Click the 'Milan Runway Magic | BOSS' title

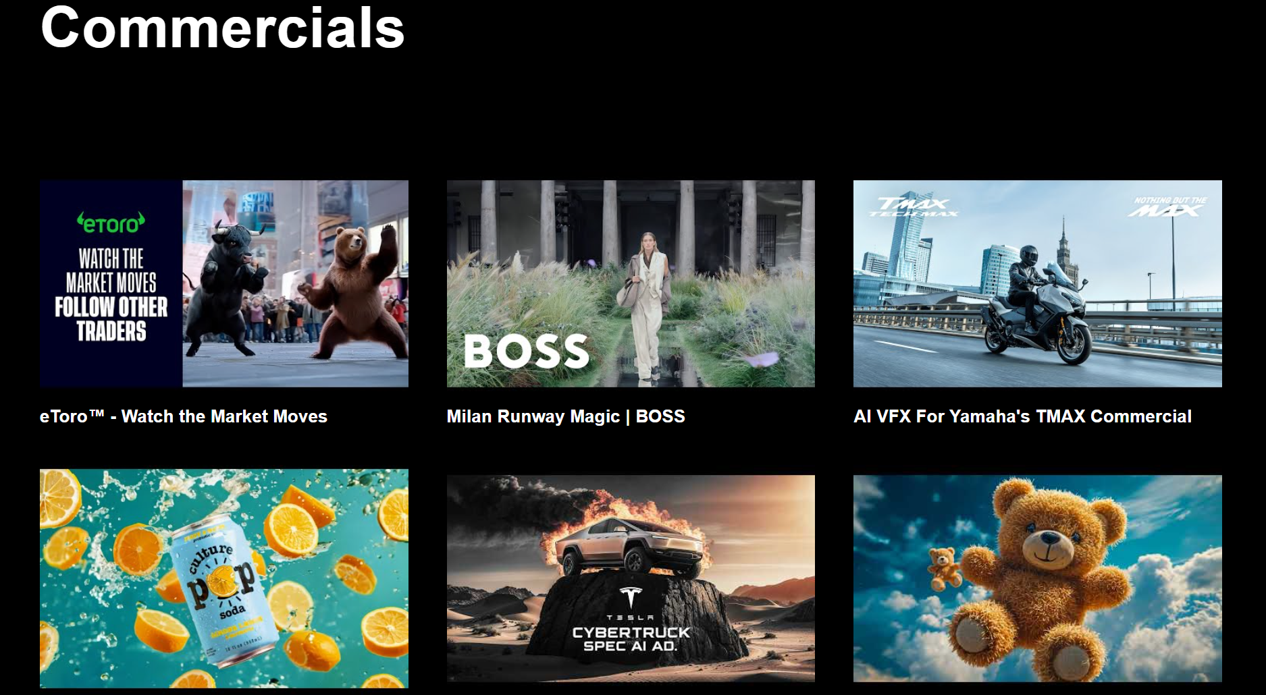[x=566, y=416]
